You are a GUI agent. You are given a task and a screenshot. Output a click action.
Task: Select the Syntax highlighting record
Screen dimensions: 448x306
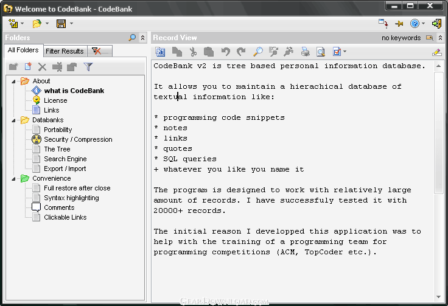pos(71,198)
